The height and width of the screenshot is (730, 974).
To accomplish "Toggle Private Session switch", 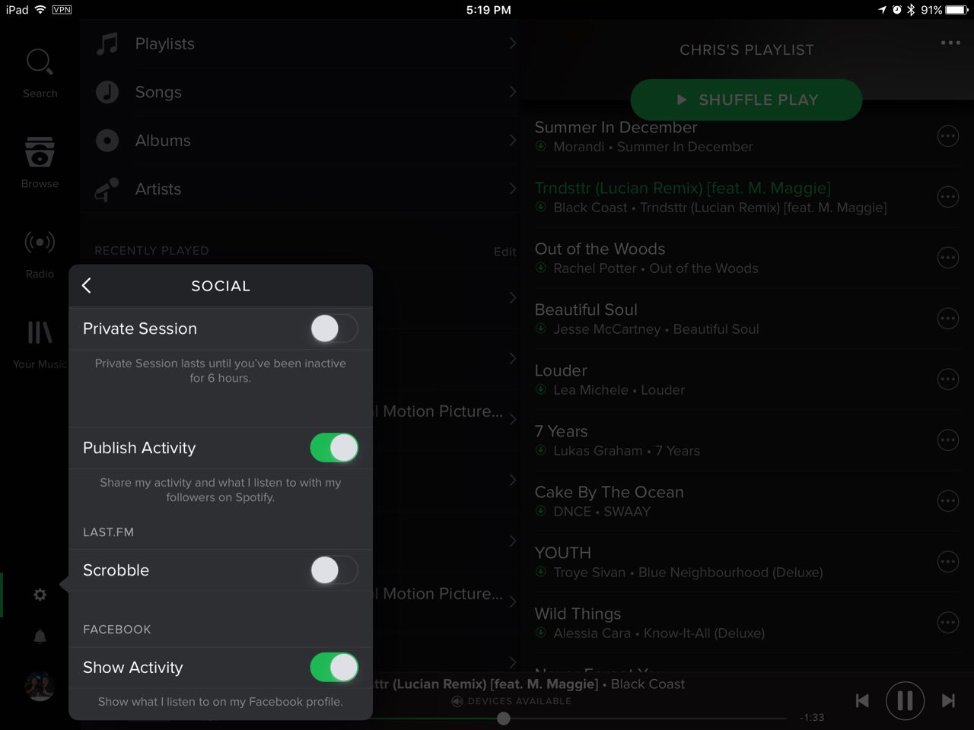I will (334, 328).
